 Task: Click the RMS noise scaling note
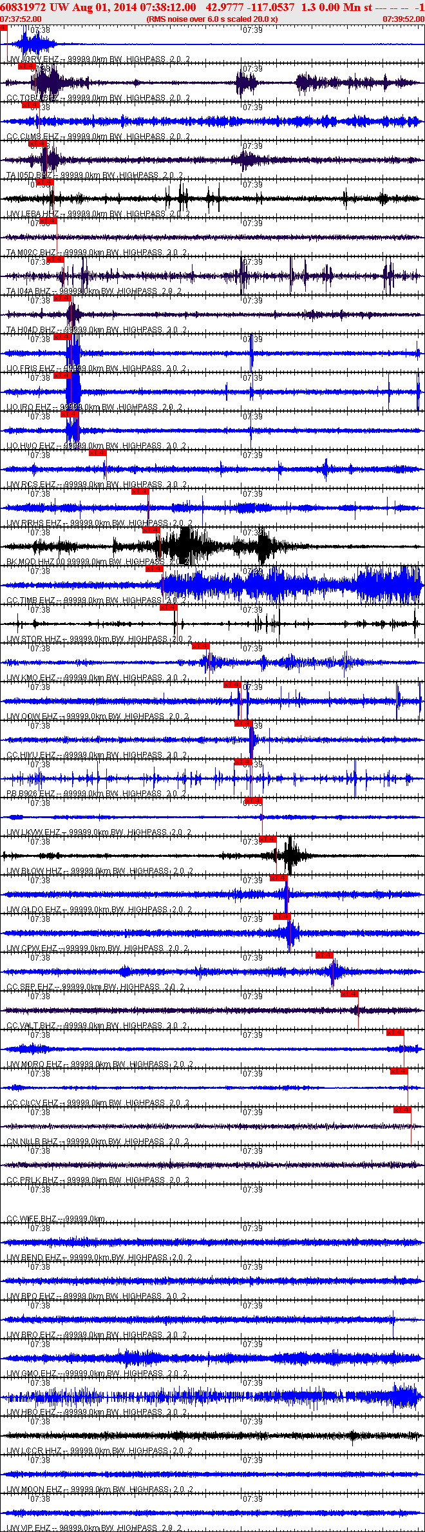(212, 19)
